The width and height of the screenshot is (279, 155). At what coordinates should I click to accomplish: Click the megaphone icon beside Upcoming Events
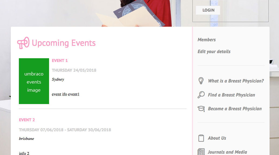click(x=23, y=43)
